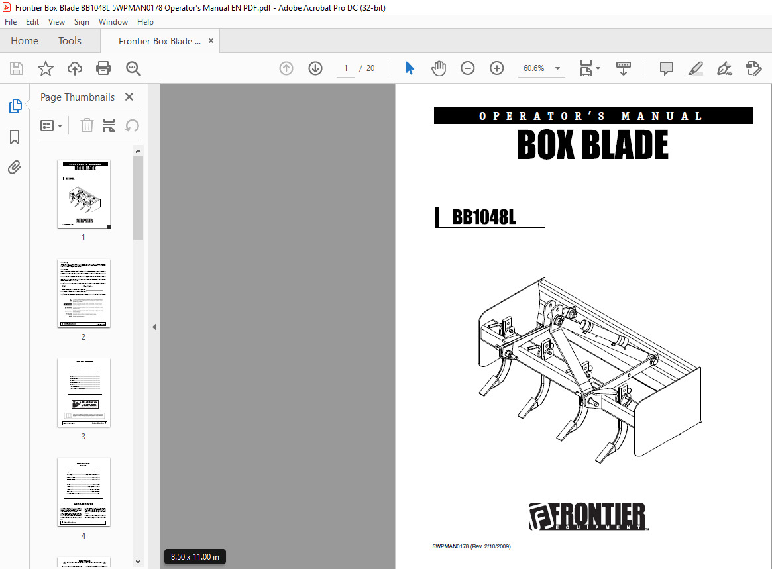Add a sticky note comment
The height and width of the screenshot is (569, 772).
click(666, 68)
